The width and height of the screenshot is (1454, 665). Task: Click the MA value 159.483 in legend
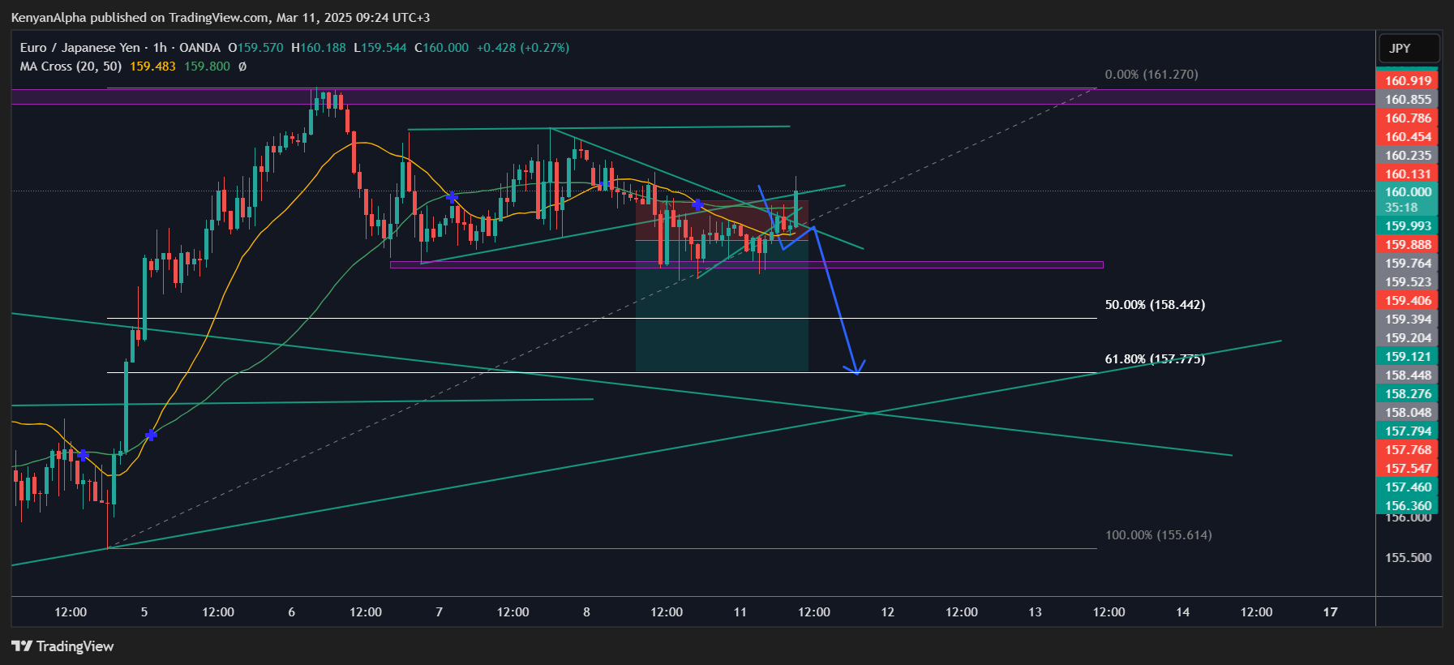[x=152, y=66]
